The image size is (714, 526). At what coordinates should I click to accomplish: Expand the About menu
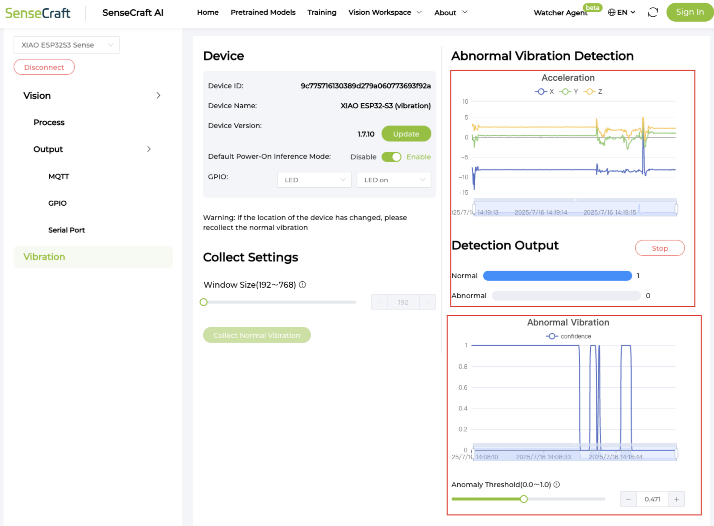[451, 13]
